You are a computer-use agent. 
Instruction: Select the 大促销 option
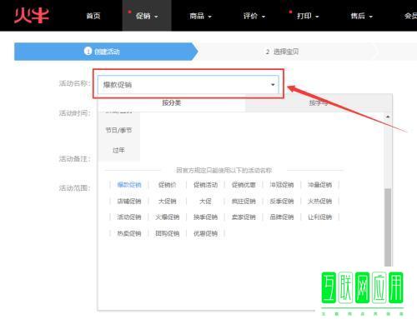[x=168, y=201]
